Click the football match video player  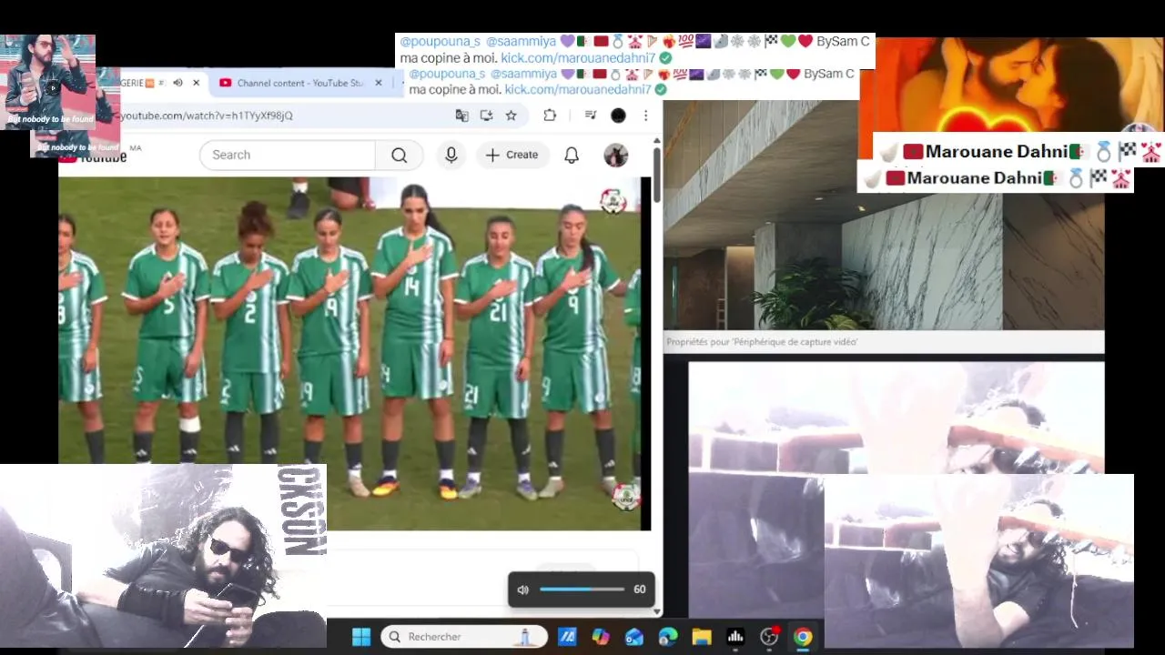349,353
